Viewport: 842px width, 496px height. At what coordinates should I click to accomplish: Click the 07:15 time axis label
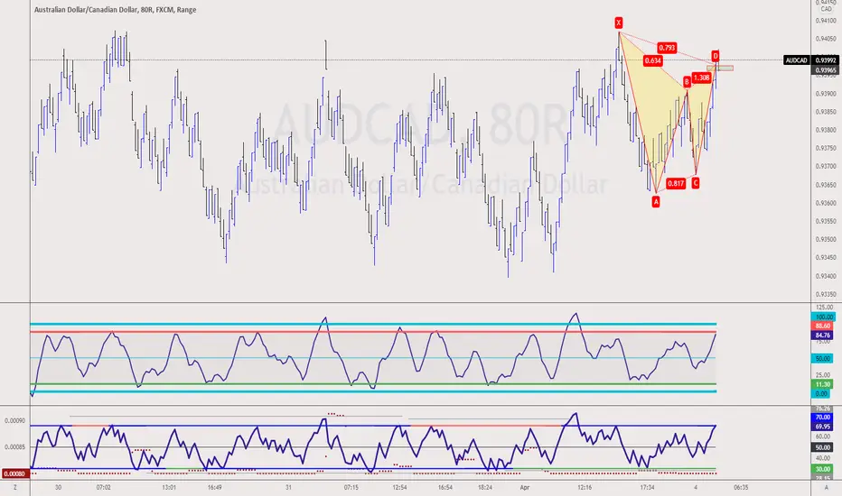351,487
